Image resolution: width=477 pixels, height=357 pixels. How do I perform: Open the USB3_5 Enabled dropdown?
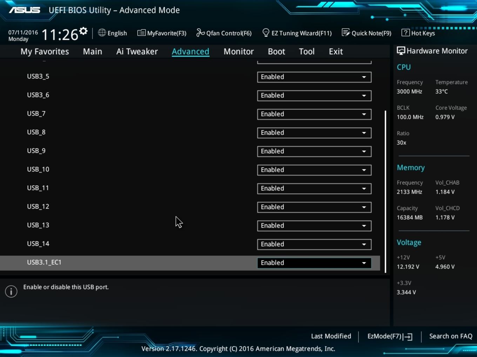(x=314, y=77)
